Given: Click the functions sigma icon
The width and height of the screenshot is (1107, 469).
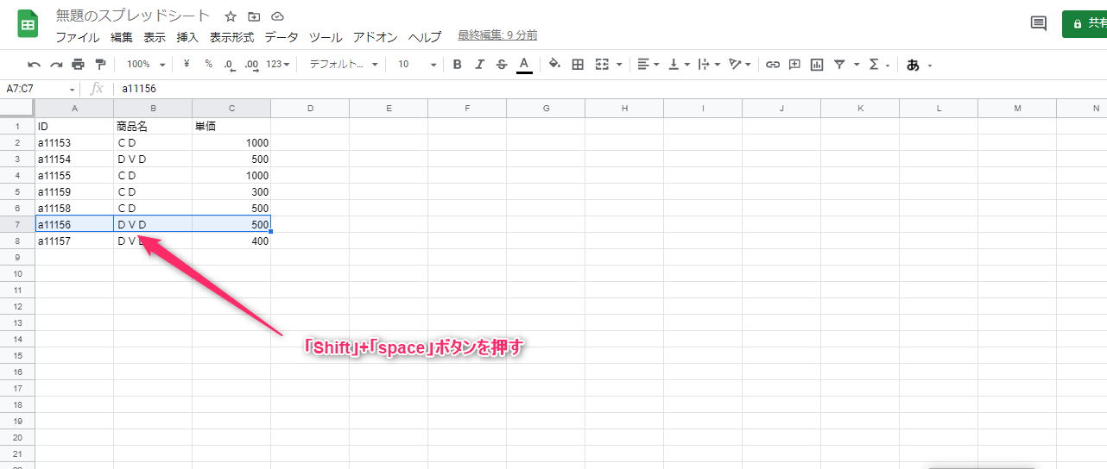Looking at the screenshot, I should [x=874, y=64].
